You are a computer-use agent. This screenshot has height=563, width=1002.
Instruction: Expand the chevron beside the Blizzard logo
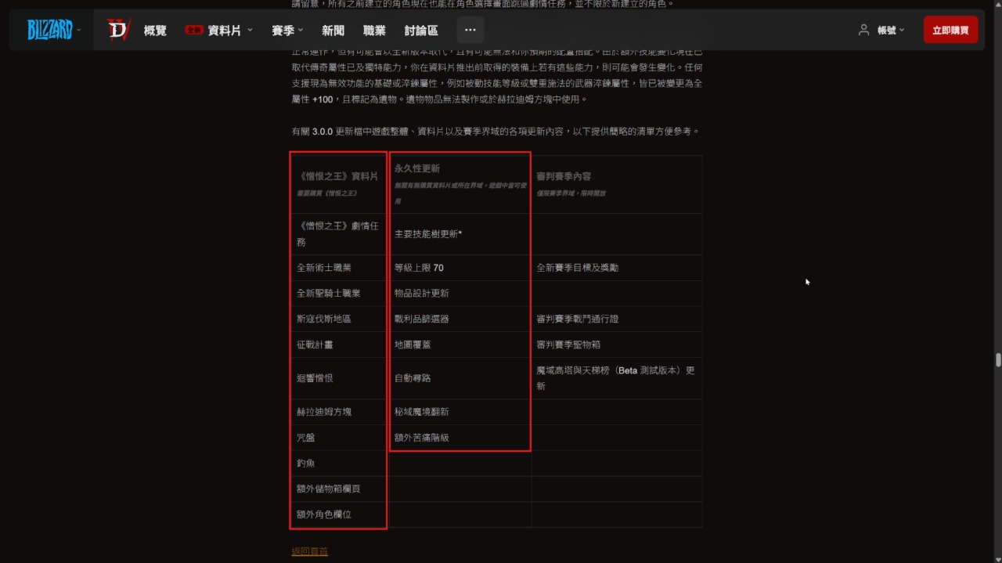click(x=79, y=31)
